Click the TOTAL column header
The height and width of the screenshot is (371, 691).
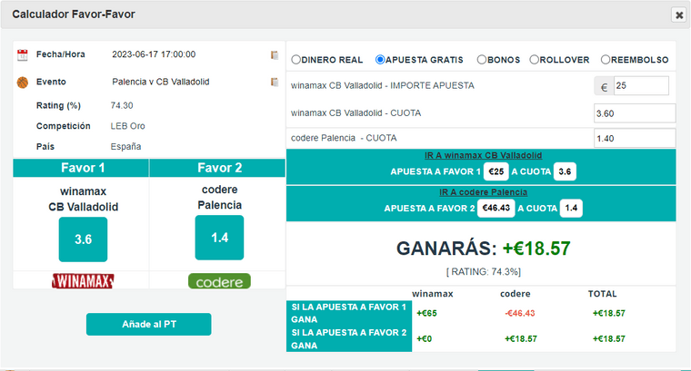pyautogui.click(x=603, y=294)
